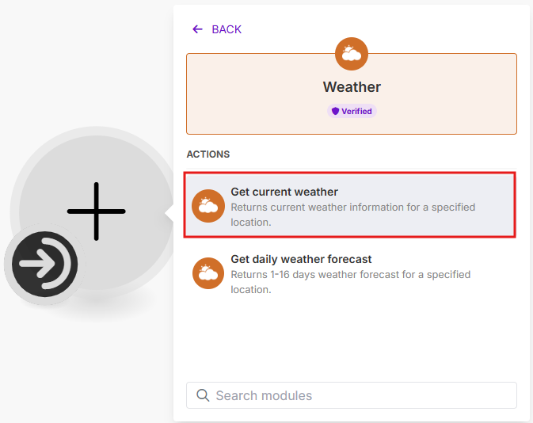Select the Get current weather title

pyautogui.click(x=284, y=192)
